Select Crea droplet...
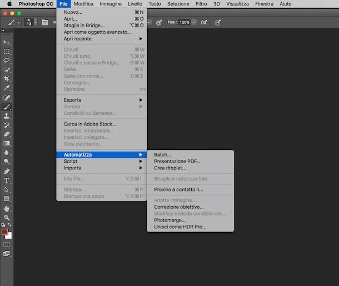Image resolution: width=339 pixels, height=286 pixels. point(190,168)
